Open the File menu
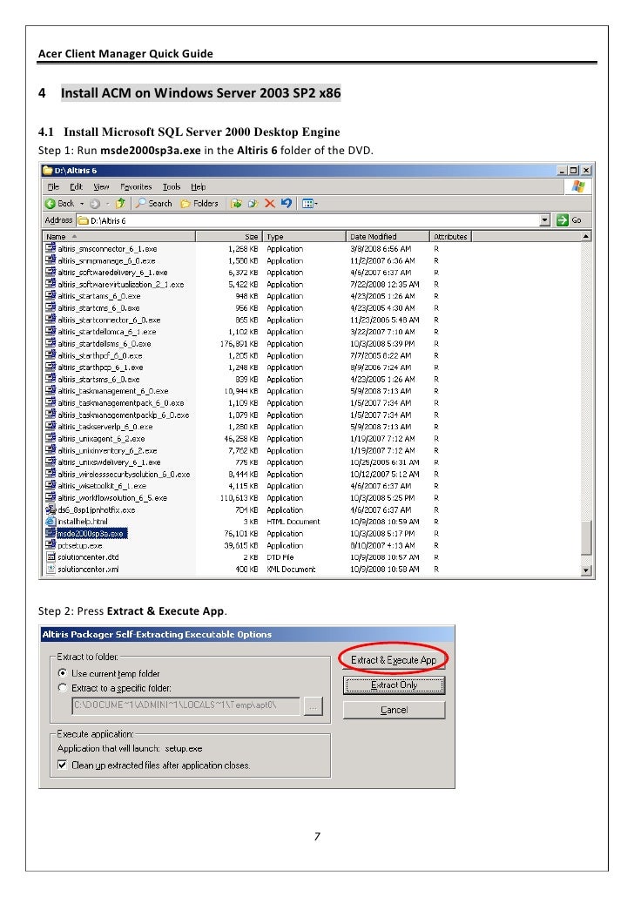 [53, 187]
